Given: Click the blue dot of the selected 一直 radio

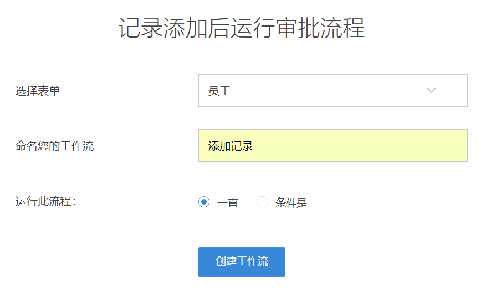Looking at the screenshot, I should tap(204, 202).
